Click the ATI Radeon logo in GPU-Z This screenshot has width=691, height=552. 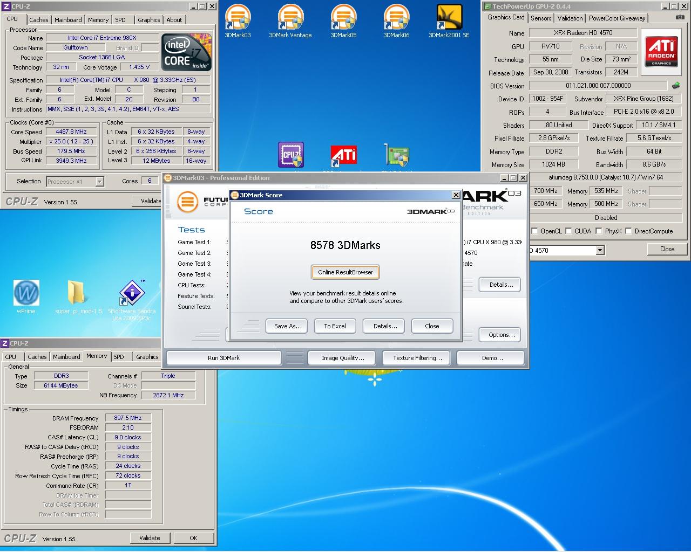tap(661, 52)
